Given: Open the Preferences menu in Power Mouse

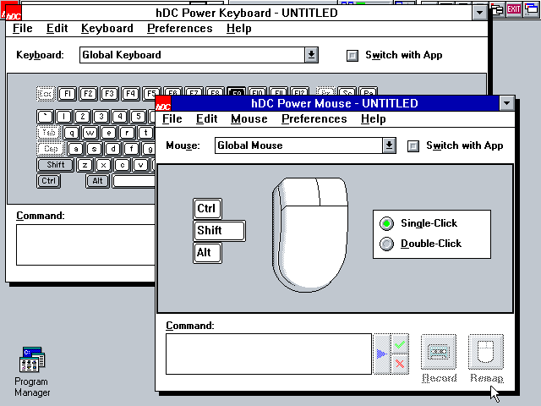Looking at the screenshot, I should pos(314,118).
